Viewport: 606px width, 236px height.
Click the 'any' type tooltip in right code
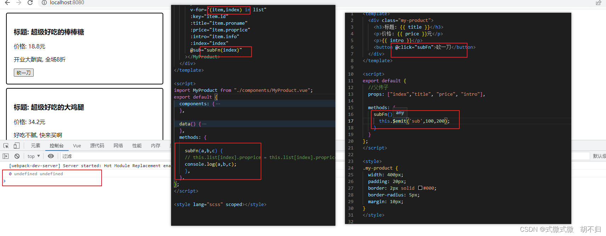pyautogui.click(x=400, y=113)
